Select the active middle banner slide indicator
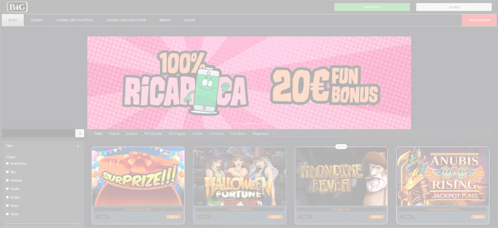 (x=250, y=123)
